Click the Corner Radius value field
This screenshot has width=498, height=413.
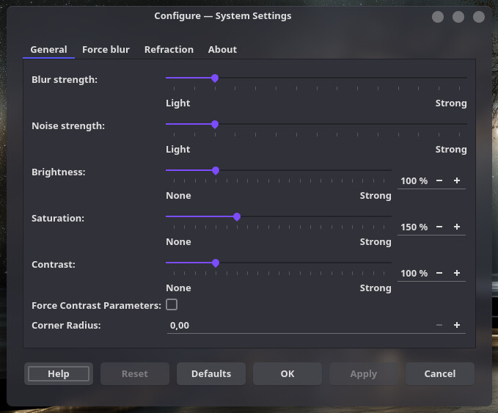tap(293, 325)
